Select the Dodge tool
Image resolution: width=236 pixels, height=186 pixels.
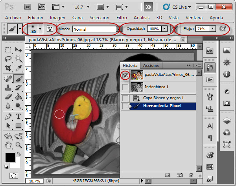18,106
